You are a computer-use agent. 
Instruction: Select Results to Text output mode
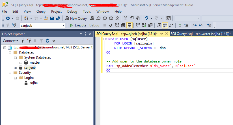point(159,25)
